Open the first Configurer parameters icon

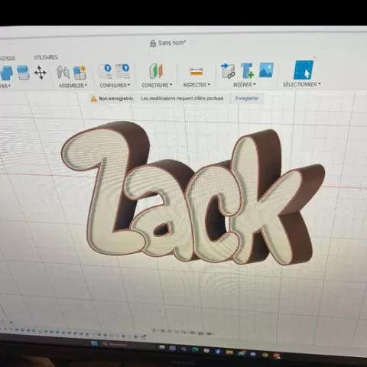coord(106,71)
